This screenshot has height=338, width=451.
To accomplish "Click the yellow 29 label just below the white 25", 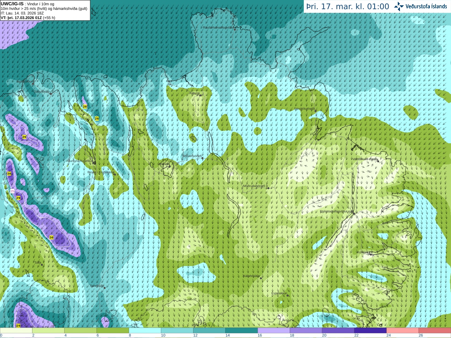I will click(x=18, y=198).
